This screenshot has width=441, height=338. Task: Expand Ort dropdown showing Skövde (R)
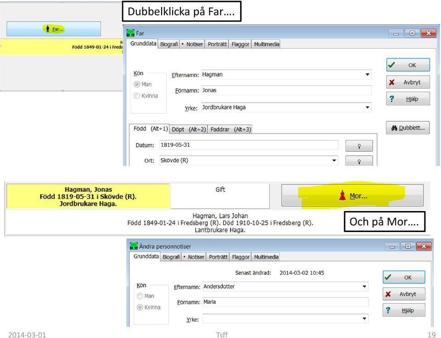pos(334,161)
